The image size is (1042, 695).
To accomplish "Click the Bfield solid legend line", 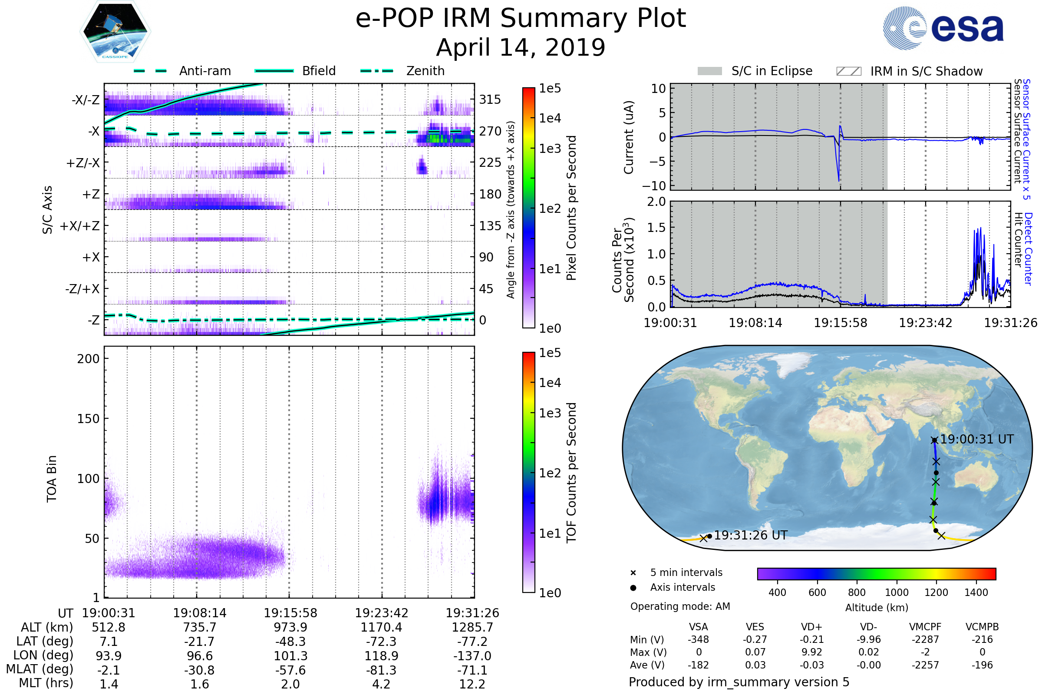I will click(274, 71).
